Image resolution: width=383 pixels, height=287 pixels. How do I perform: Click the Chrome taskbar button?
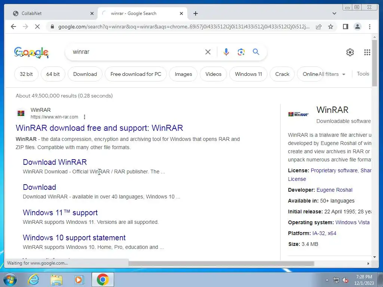pyautogui.click(x=102, y=280)
